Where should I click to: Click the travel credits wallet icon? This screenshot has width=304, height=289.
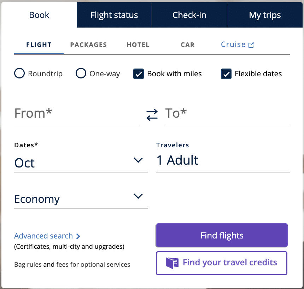tap(172, 263)
